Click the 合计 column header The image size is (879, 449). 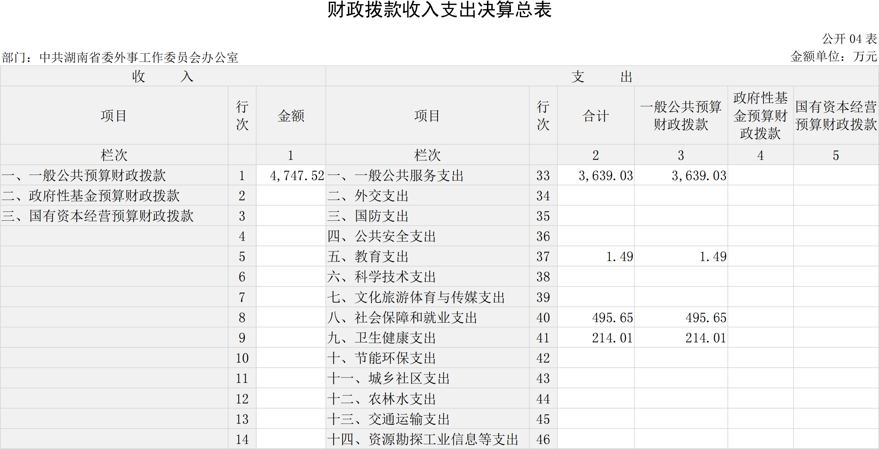(x=596, y=115)
